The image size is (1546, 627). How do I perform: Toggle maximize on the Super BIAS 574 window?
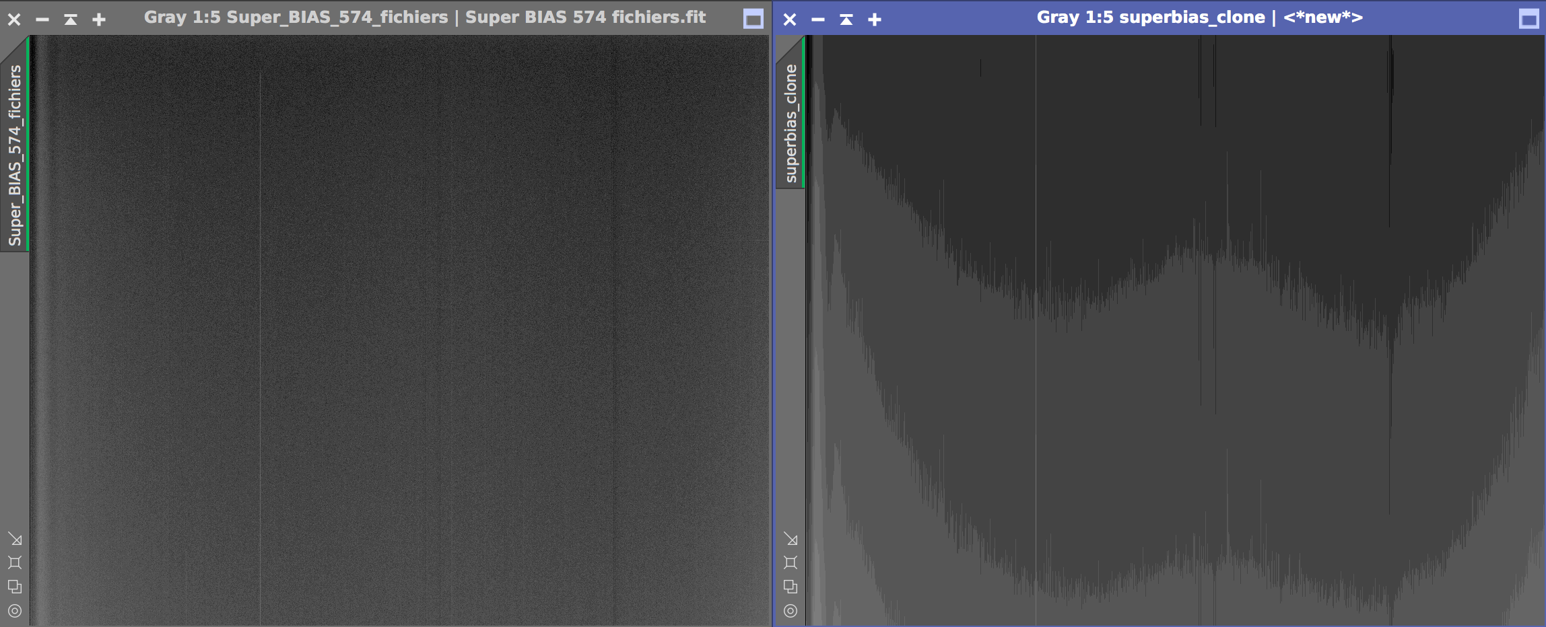752,18
